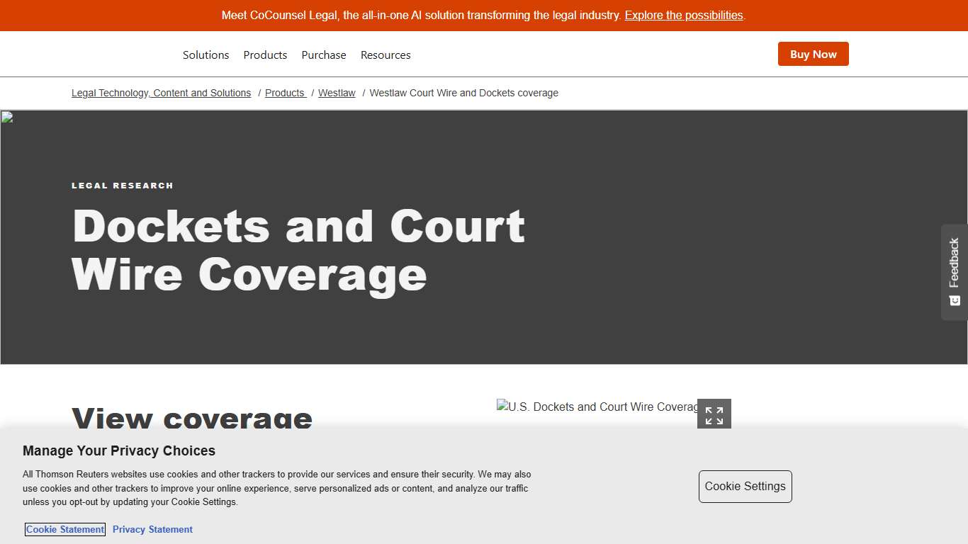The height and width of the screenshot is (544, 968).
Task: Click the Products breadcrumb link
Action: click(285, 93)
